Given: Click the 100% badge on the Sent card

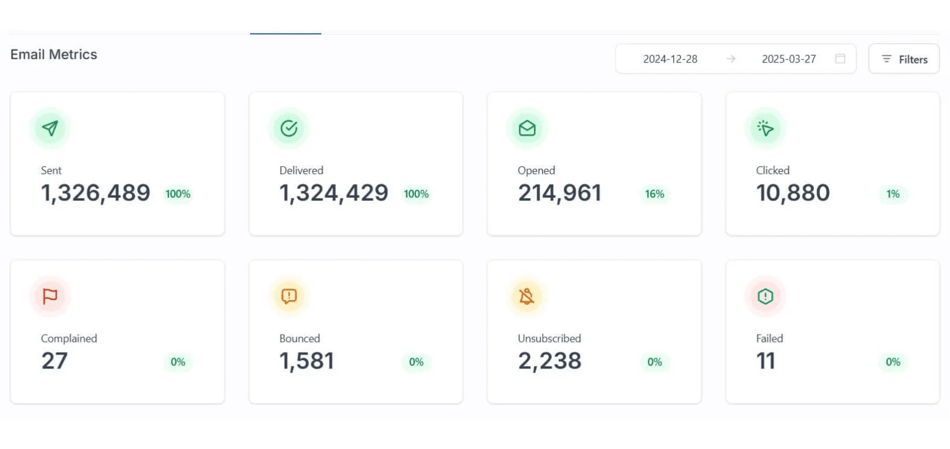Looking at the screenshot, I should click(x=178, y=194).
